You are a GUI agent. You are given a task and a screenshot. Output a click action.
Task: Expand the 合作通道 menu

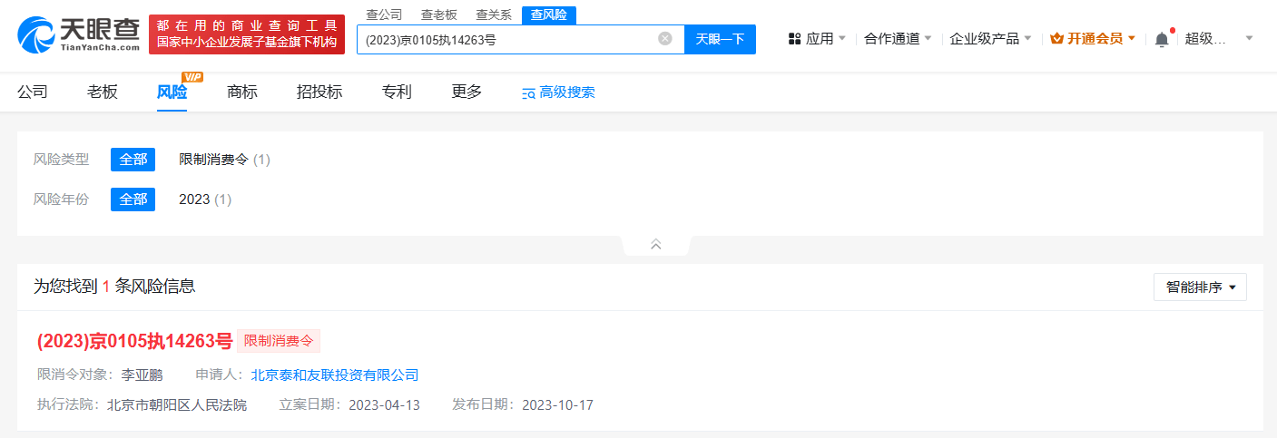pyautogui.click(x=898, y=39)
